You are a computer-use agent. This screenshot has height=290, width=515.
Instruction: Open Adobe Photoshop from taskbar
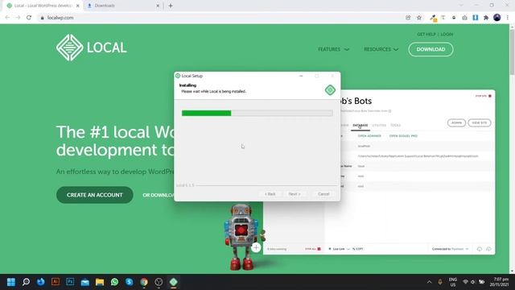click(70, 282)
